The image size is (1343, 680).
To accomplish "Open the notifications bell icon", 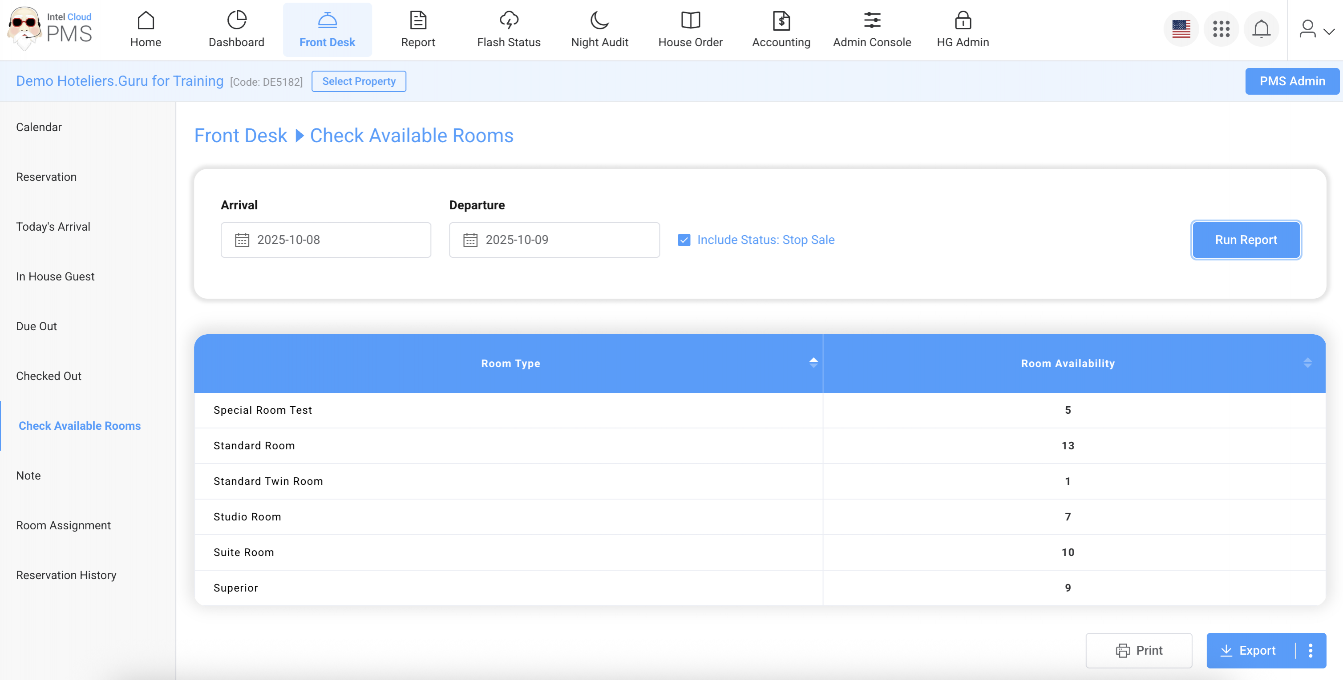I will click(x=1261, y=29).
